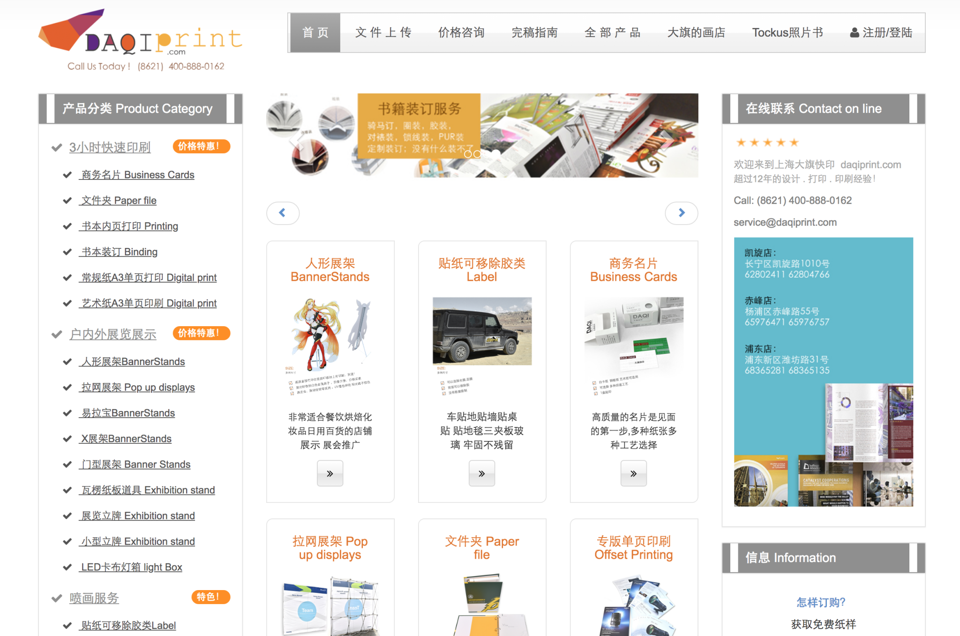
Task: Open 完稿指南 menu item
Action: (x=534, y=32)
